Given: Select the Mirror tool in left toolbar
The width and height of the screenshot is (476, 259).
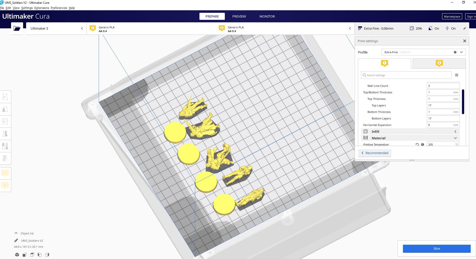Looking at the screenshot, I should coord(5,134).
